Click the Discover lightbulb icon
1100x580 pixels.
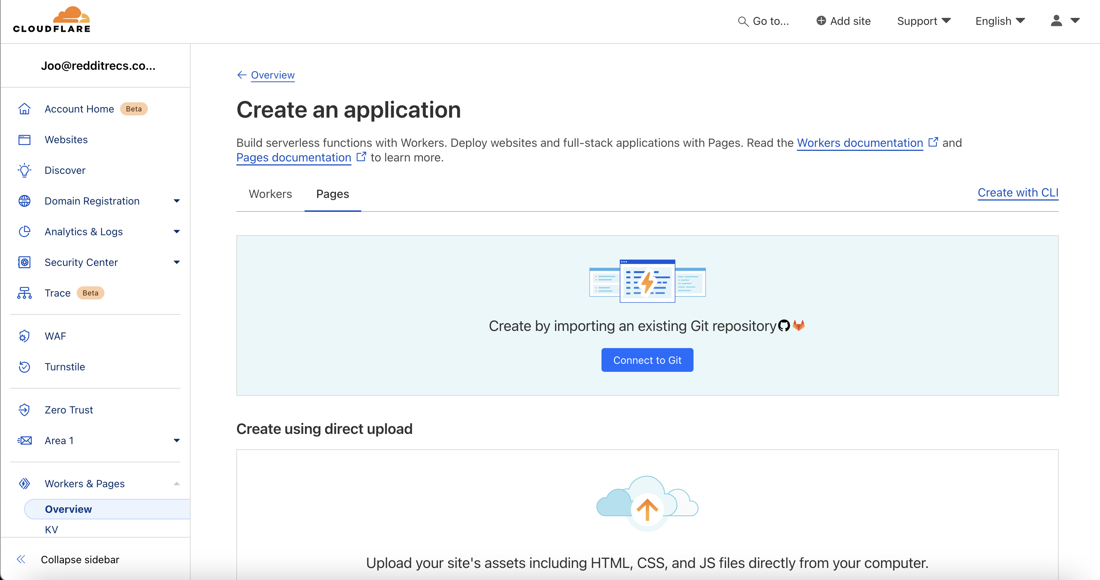pyautogui.click(x=24, y=171)
